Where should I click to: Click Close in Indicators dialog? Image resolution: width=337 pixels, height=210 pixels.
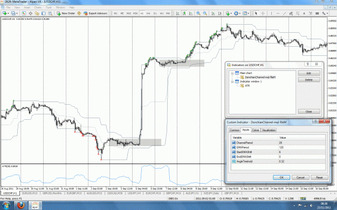click(309, 112)
